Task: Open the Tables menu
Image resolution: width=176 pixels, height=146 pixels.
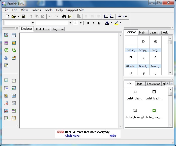Action: (36, 10)
